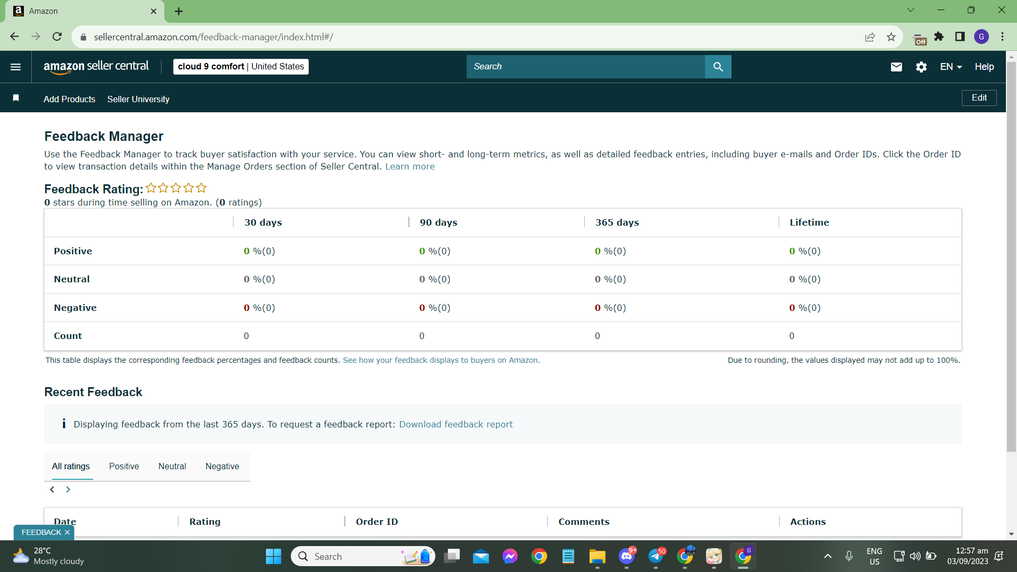The height and width of the screenshot is (572, 1017).
Task: Select the Positive feedback tab
Action: point(124,466)
